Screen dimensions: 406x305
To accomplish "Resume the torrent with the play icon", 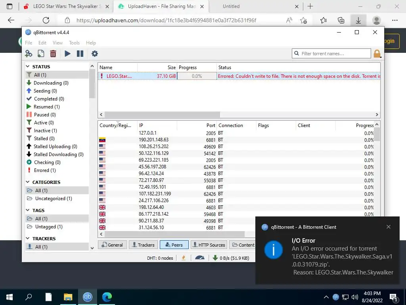I will click(67, 54).
